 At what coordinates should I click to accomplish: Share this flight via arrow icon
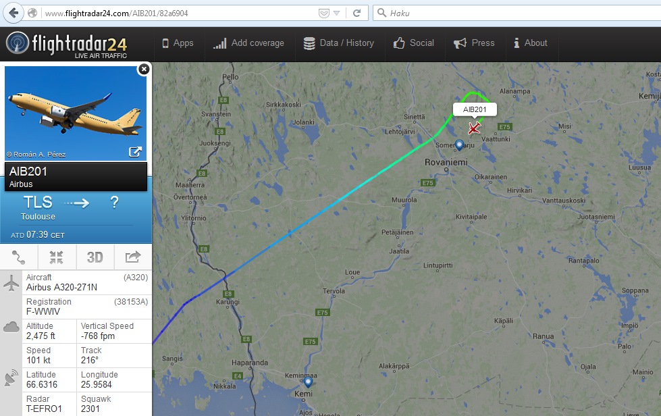tap(133, 257)
